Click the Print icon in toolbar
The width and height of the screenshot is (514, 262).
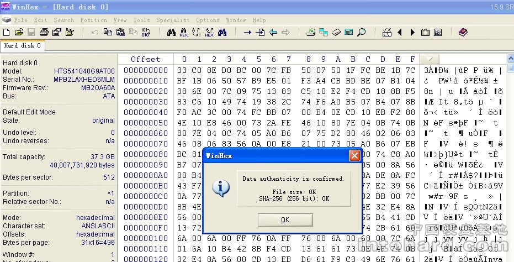coord(44,33)
